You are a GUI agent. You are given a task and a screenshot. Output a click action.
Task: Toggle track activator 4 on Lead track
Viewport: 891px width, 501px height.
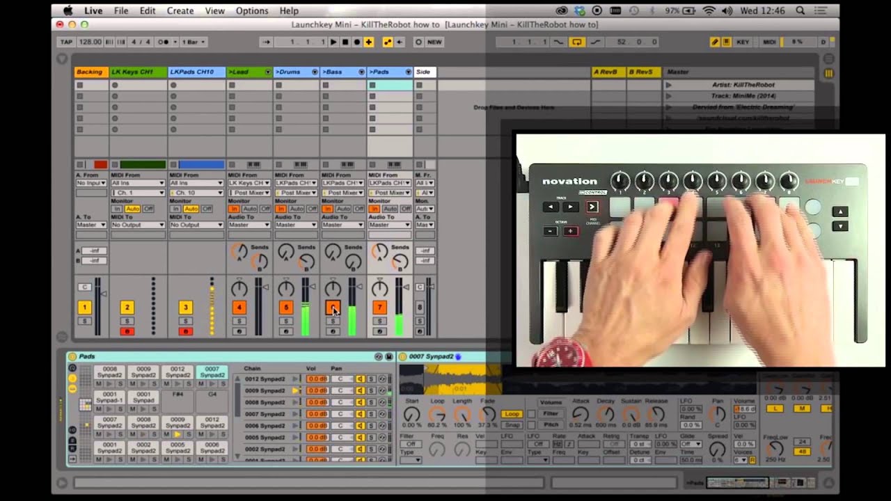[x=239, y=308]
